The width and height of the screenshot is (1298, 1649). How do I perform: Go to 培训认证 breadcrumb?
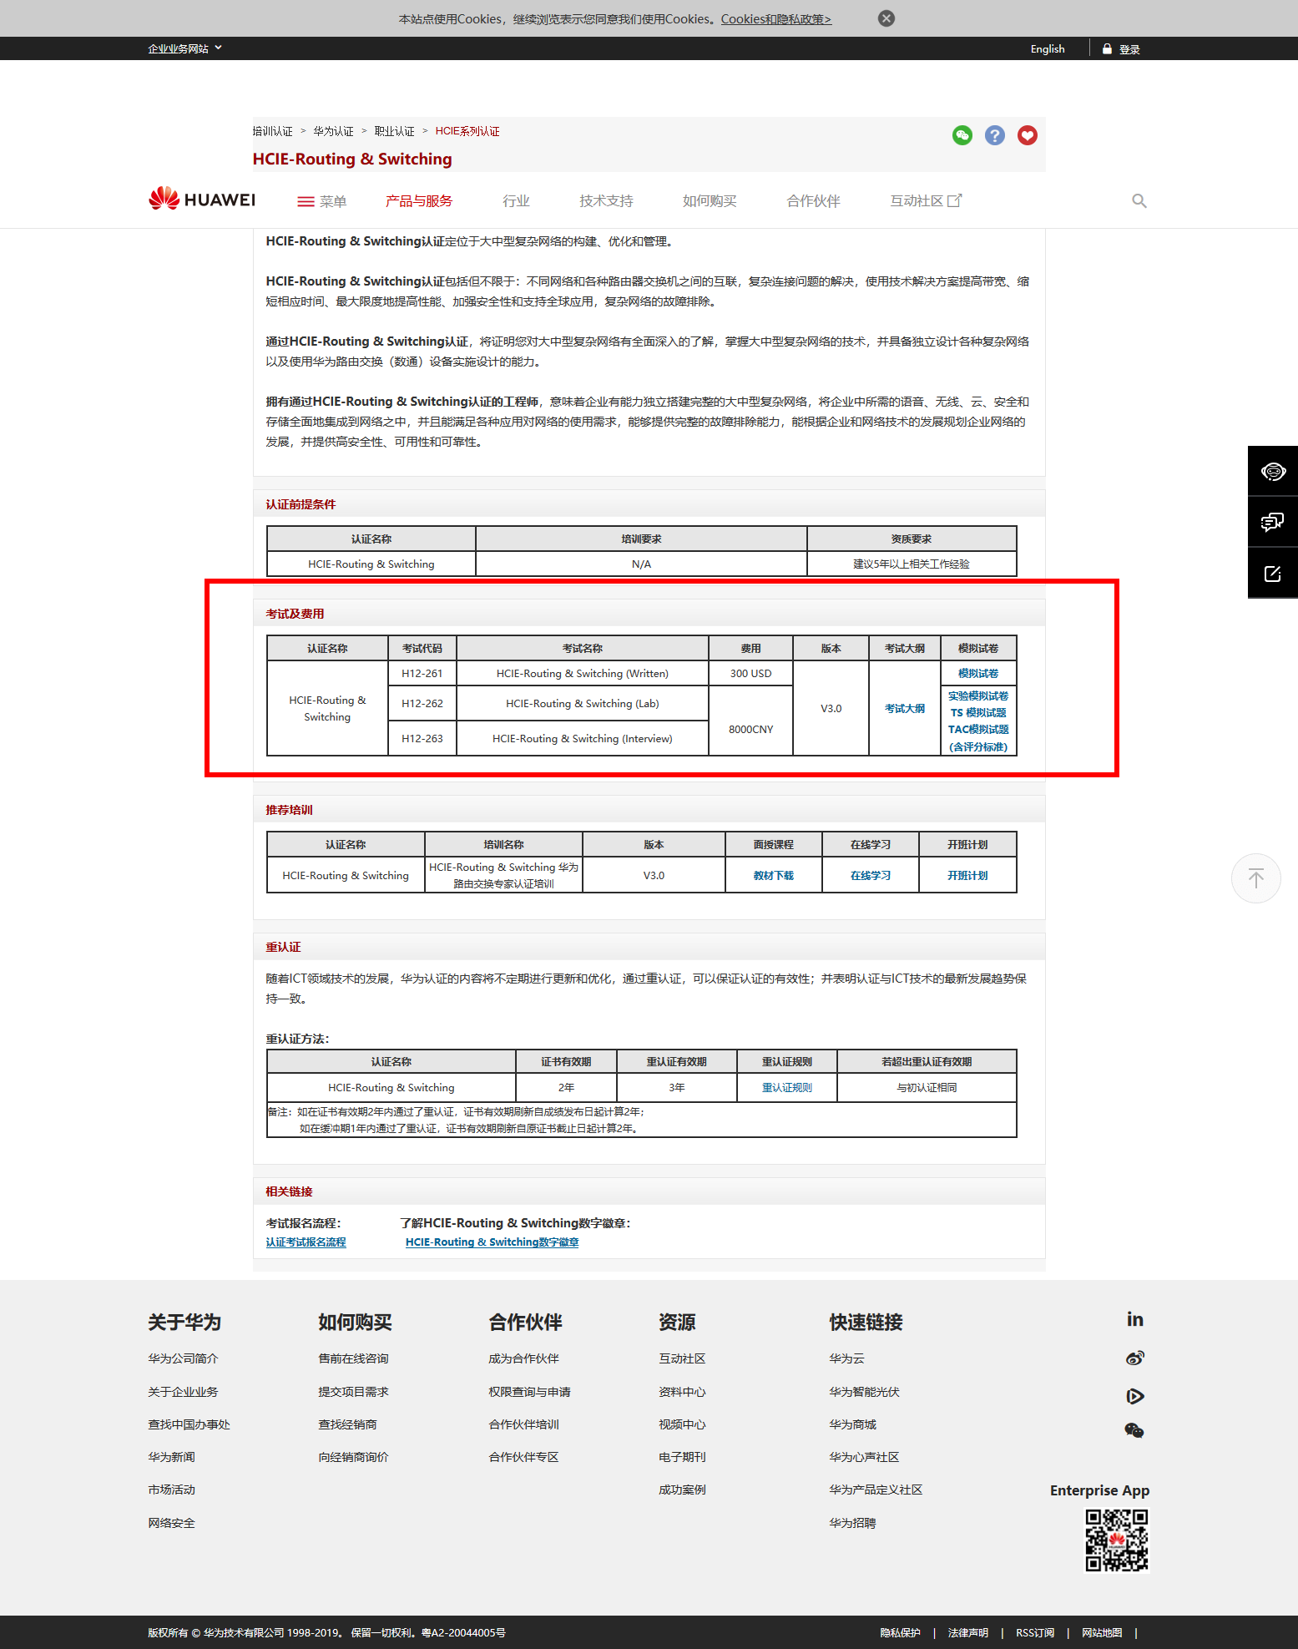tap(273, 131)
